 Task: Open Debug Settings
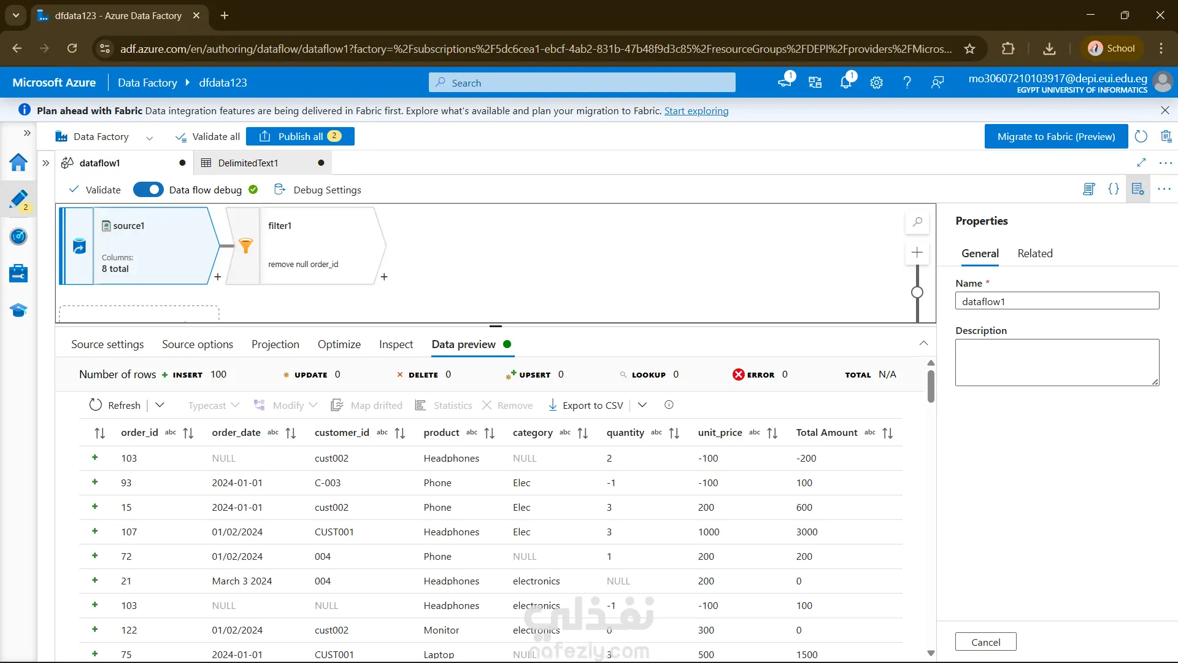point(318,190)
